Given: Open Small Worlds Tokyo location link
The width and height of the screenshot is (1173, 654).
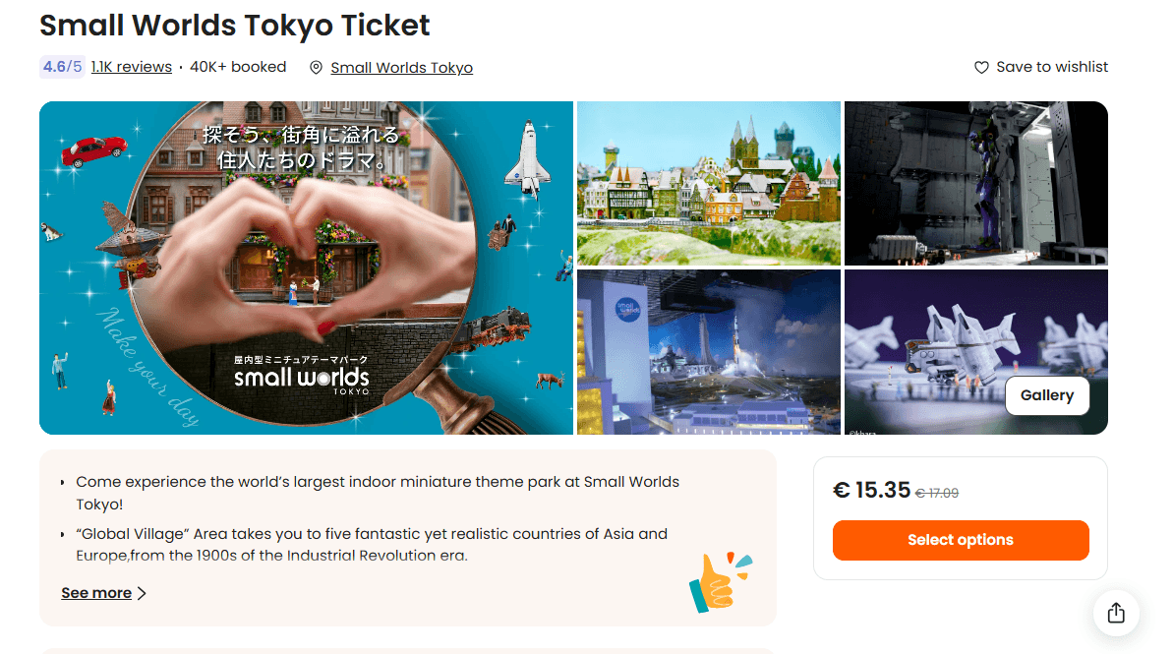Looking at the screenshot, I should [402, 67].
